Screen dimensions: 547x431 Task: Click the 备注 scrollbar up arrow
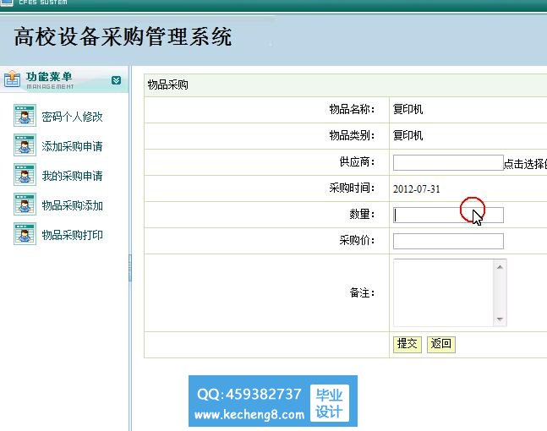pyautogui.click(x=500, y=267)
